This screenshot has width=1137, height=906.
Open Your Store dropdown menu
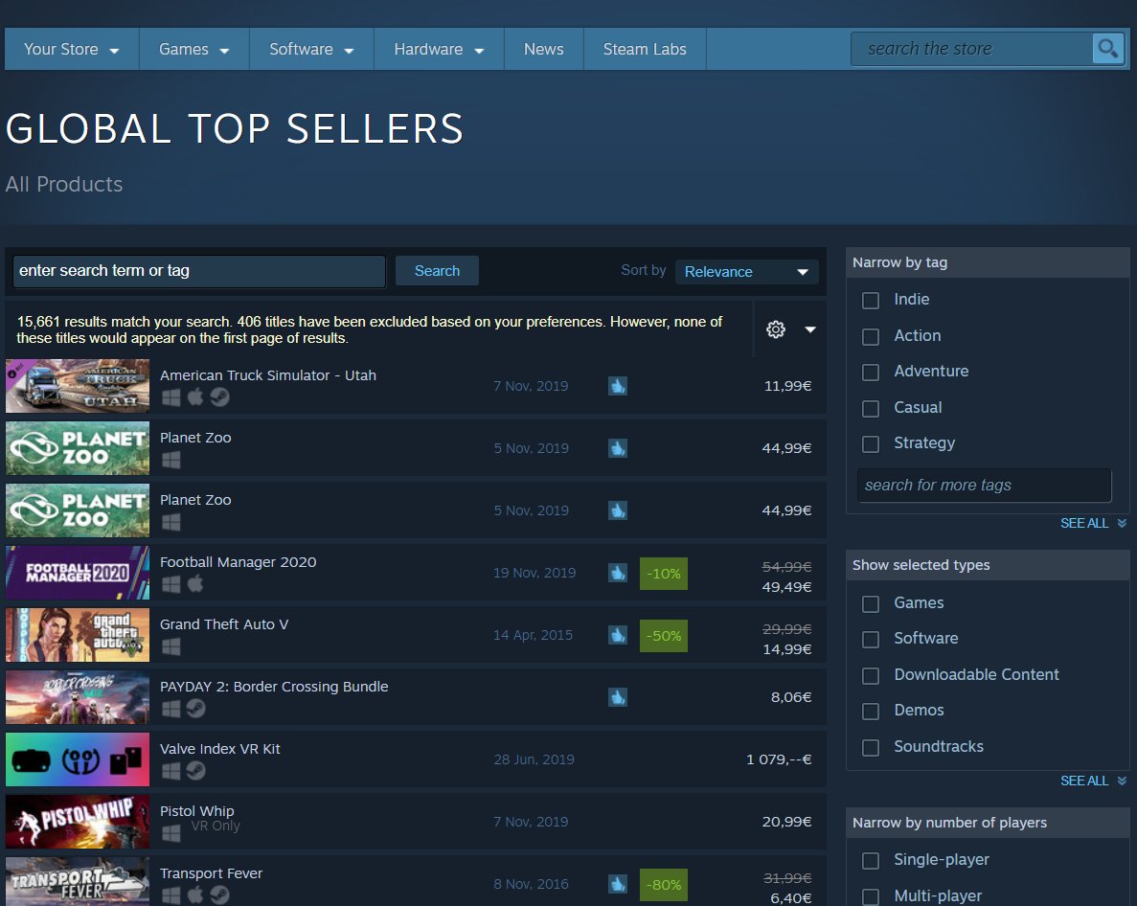(71, 49)
